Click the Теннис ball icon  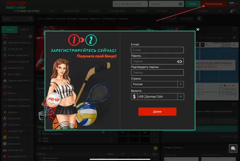(5, 137)
